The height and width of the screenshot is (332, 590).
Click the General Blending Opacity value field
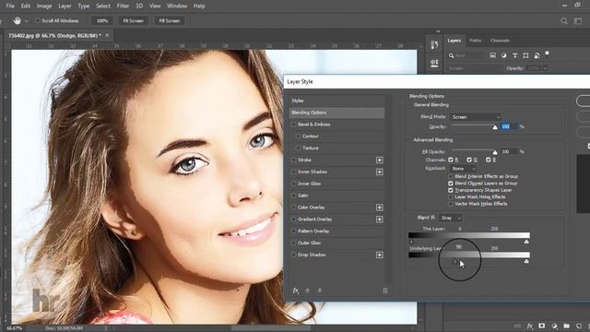[x=510, y=127]
